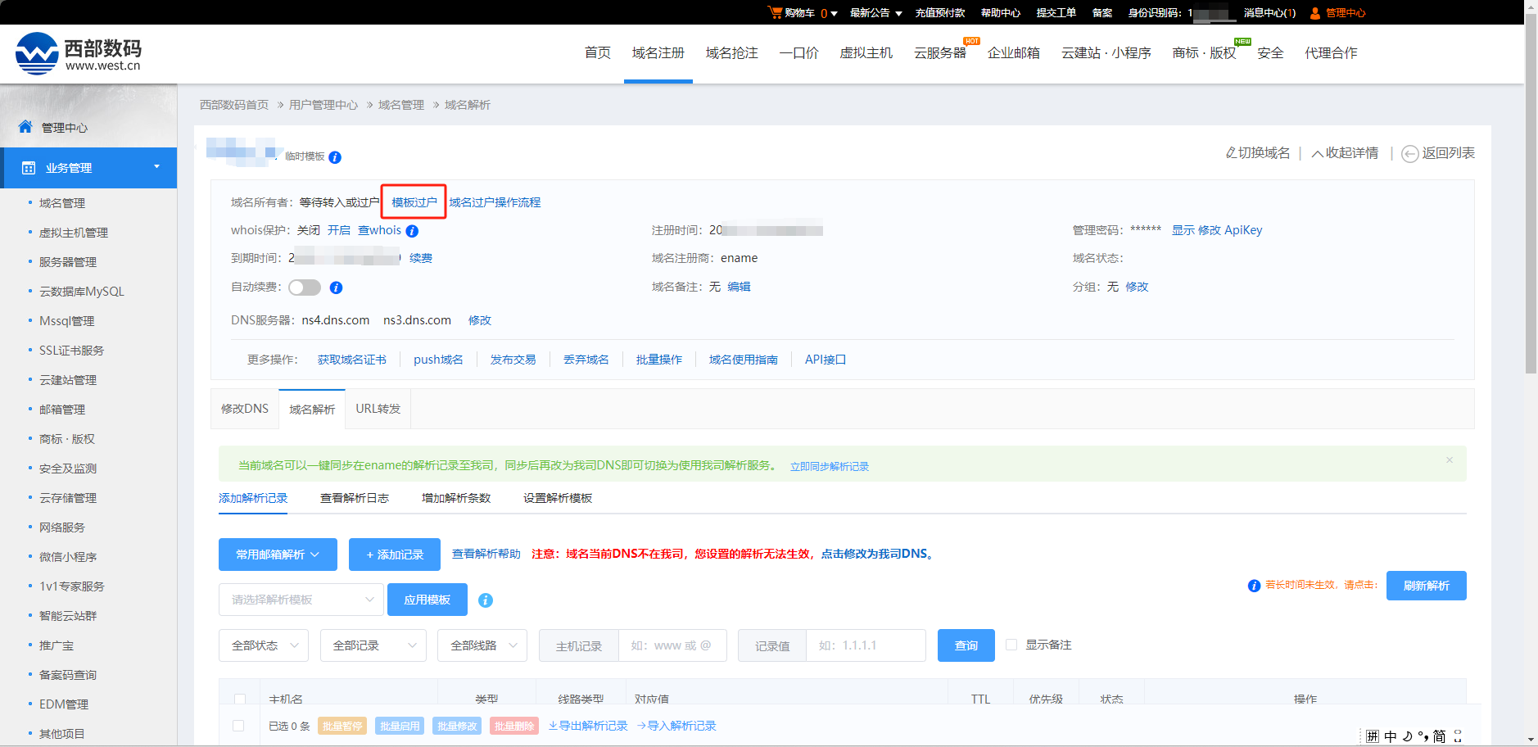Open the 常用邮箱解析 dropdown button

278,555
